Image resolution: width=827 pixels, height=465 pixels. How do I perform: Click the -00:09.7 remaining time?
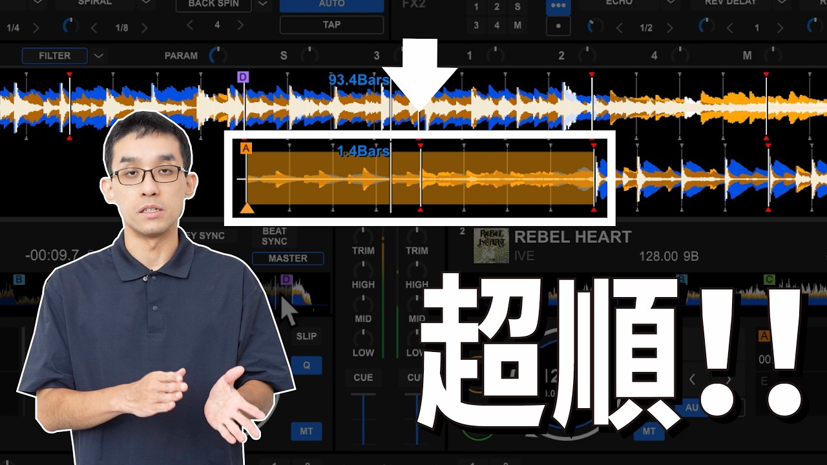(x=52, y=256)
